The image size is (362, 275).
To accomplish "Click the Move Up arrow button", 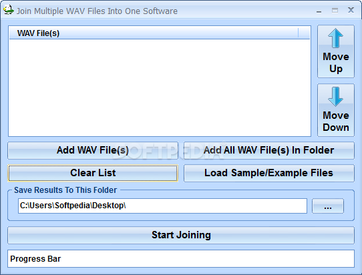I will pos(336,51).
